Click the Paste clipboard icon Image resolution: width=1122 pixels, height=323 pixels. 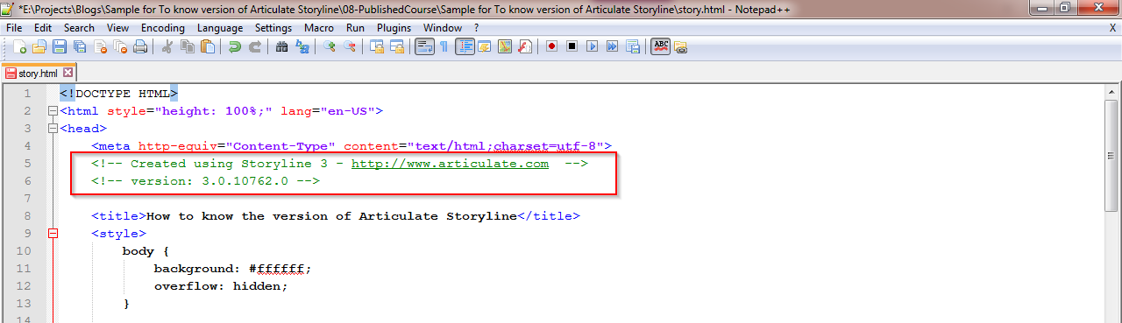(208, 46)
